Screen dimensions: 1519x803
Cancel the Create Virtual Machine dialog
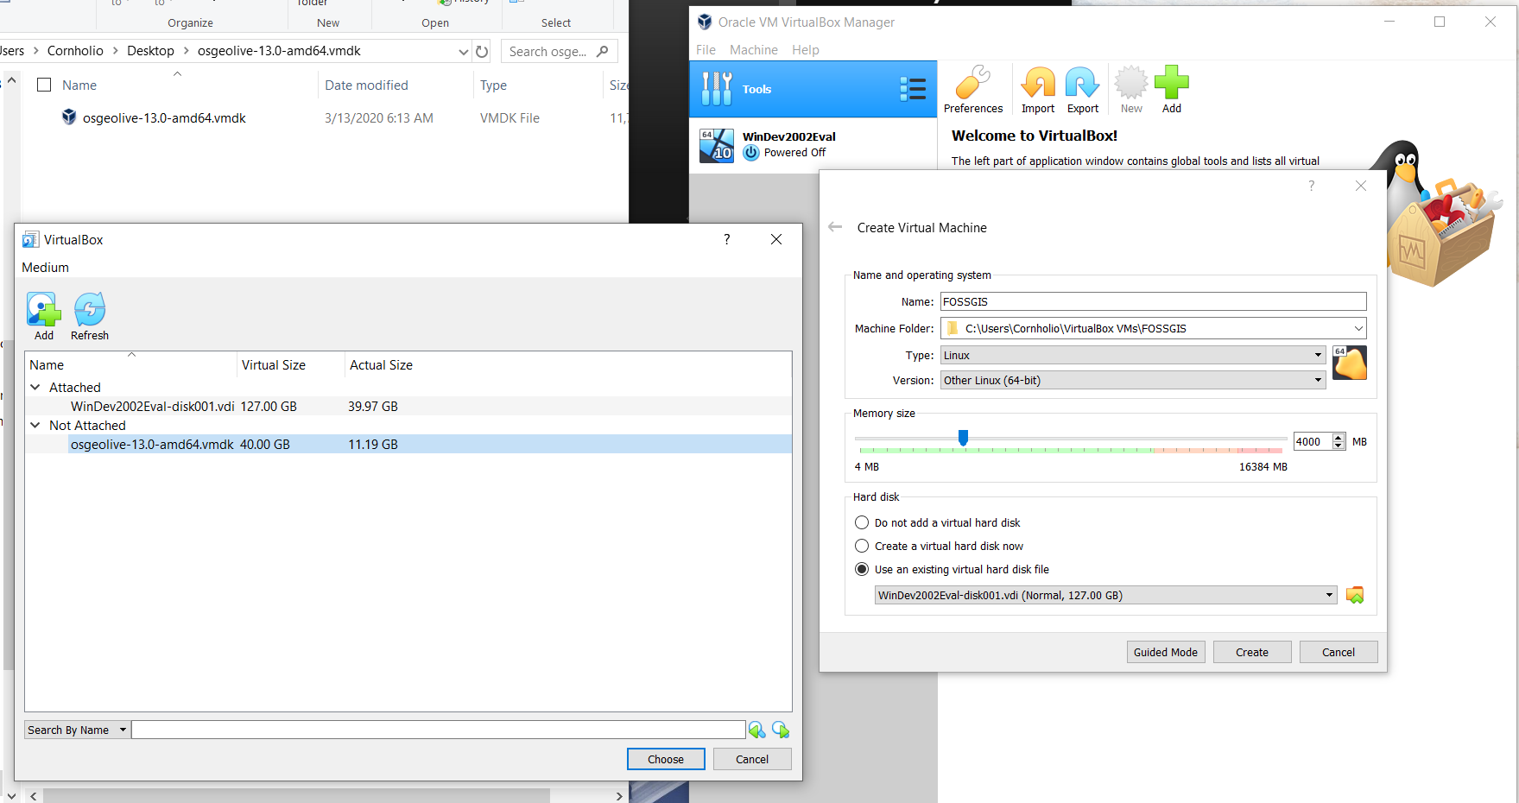coord(1339,652)
